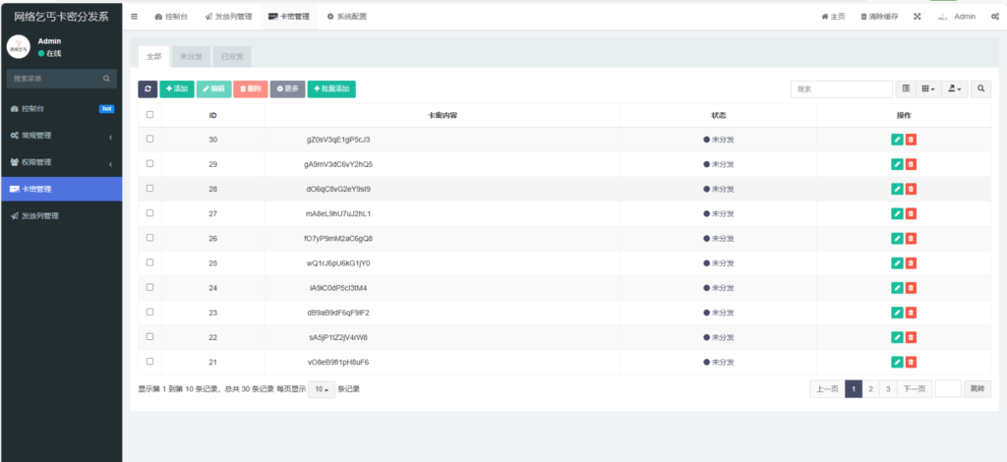Open the 系统配置 top tab

click(x=347, y=17)
